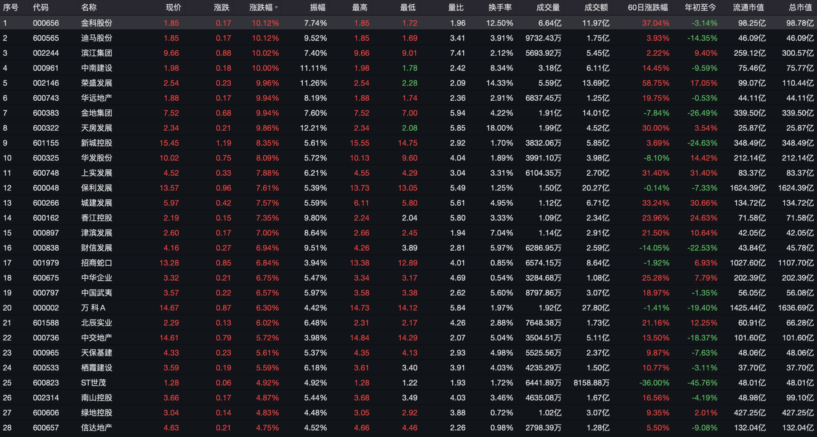Sort by 成交量 column header
This screenshot has width=817, height=437.
pos(548,8)
